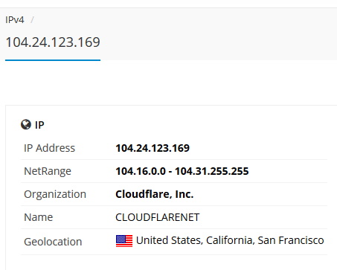Click the starting address 104.16.0.0 in NetRange
337x270 pixels.
(141, 171)
